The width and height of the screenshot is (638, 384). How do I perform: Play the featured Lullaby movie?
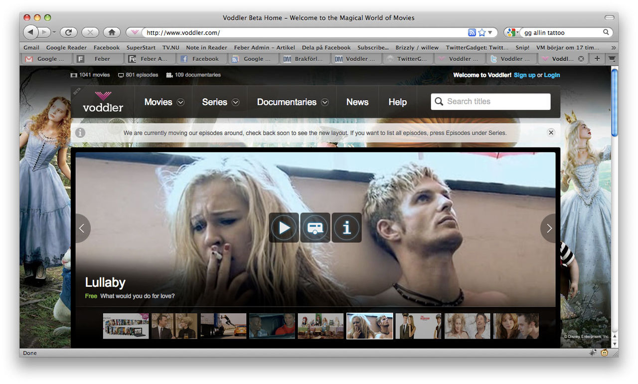coord(284,228)
